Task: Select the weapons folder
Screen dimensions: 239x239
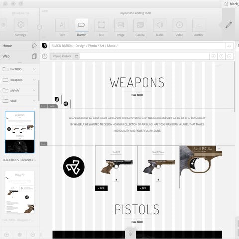Action: (x=19, y=80)
